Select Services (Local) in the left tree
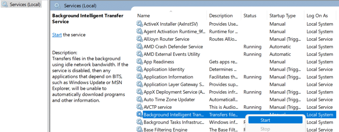This screenshot has height=132, width=339. (21, 5)
